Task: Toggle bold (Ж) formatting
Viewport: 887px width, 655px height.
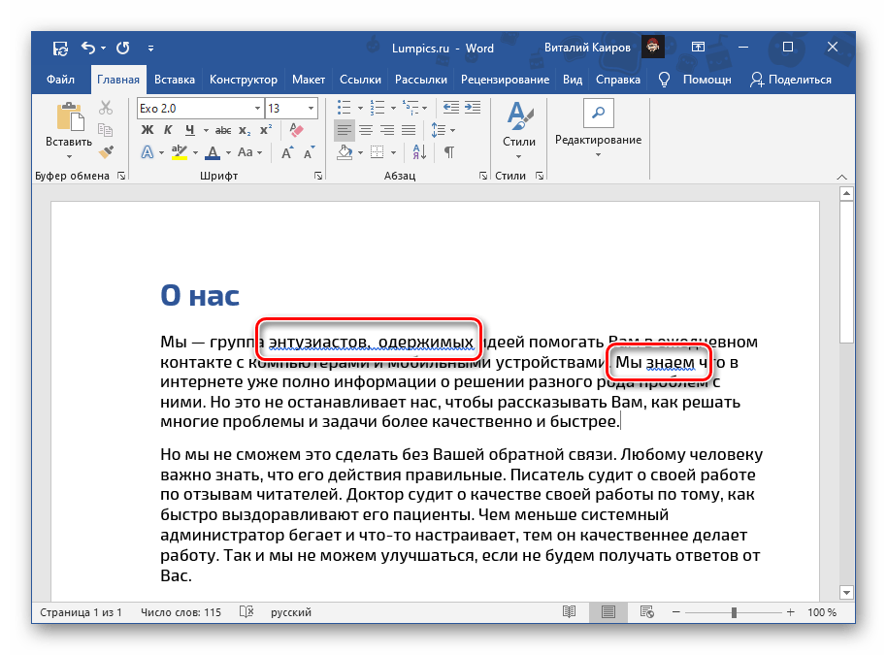Action: click(148, 130)
